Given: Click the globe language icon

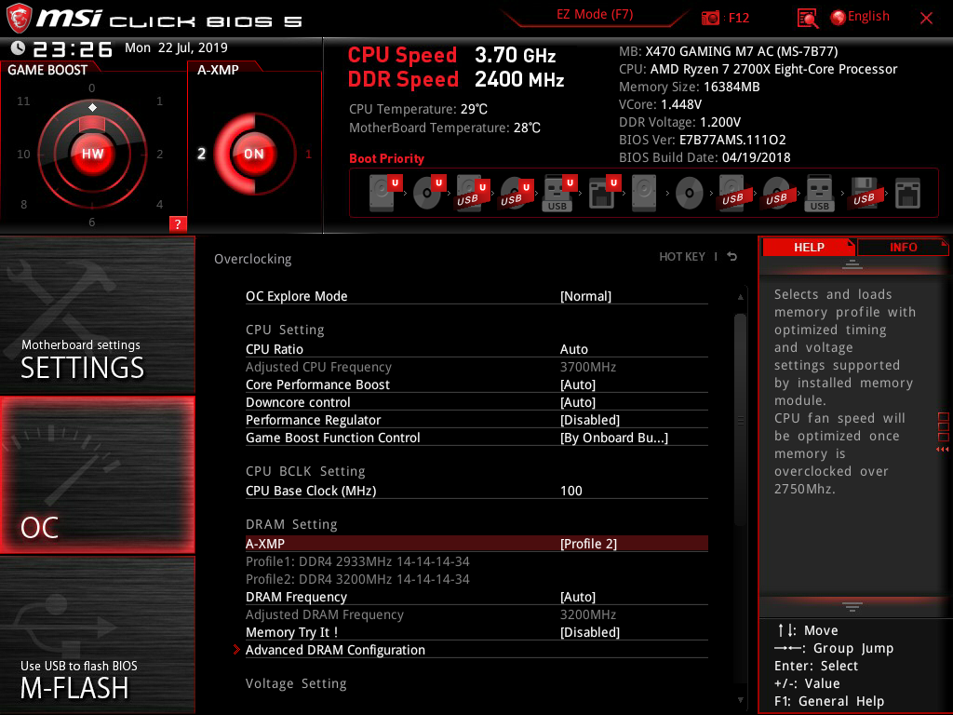Looking at the screenshot, I should [839, 17].
